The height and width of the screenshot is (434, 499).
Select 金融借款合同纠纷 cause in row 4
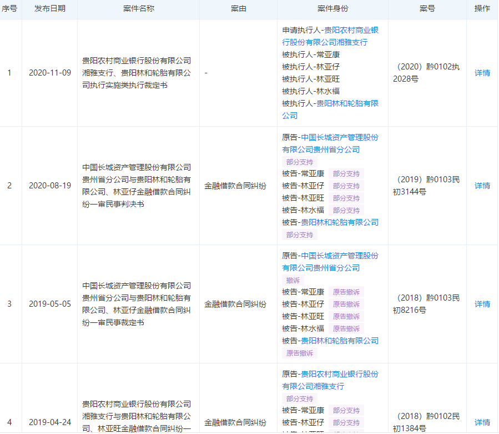tap(235, 422)
